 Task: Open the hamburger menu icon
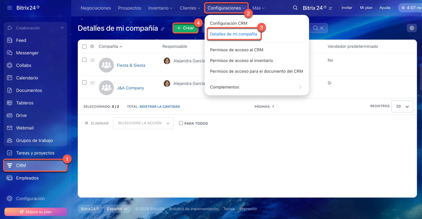[9, 8]
